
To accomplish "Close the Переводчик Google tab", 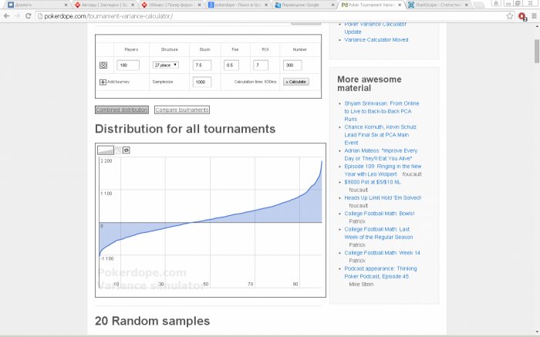I will tap(332, 5).
